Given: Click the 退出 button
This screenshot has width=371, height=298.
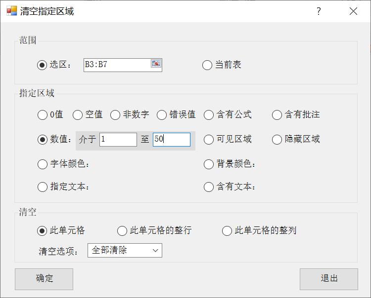Looking at the screenshot, I should (x=329, y=279).
